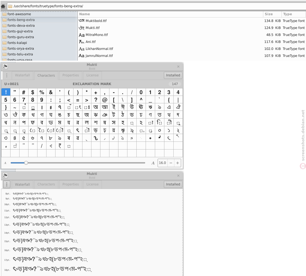Screen dimensions: 306x276
Task: Select the Bengali letter ম glyph
Action: tap(60, 123)
